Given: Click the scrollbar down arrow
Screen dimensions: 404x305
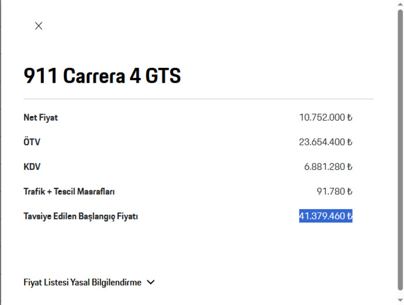Looking at the screenshot, I should [x=400, y=300].
